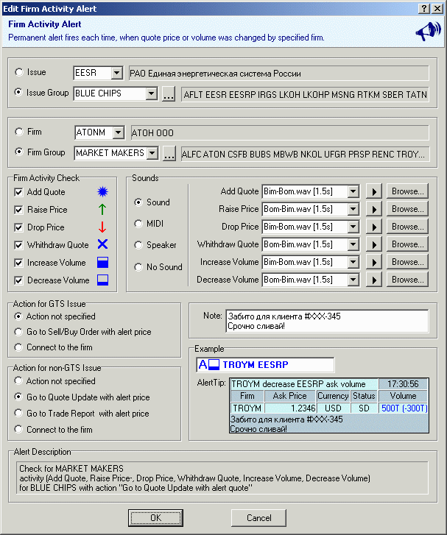Expand the Drop Price sound file dropdown
The image size is (447, 535).
pyautogui.click(x=353, y=227)
